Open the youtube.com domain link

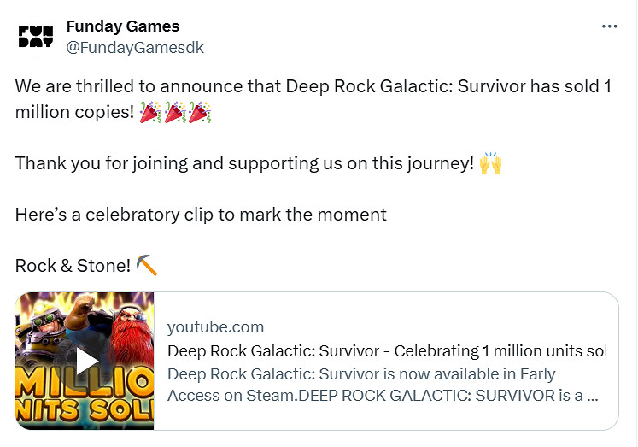pyautogui.click(x=215, y=326)
